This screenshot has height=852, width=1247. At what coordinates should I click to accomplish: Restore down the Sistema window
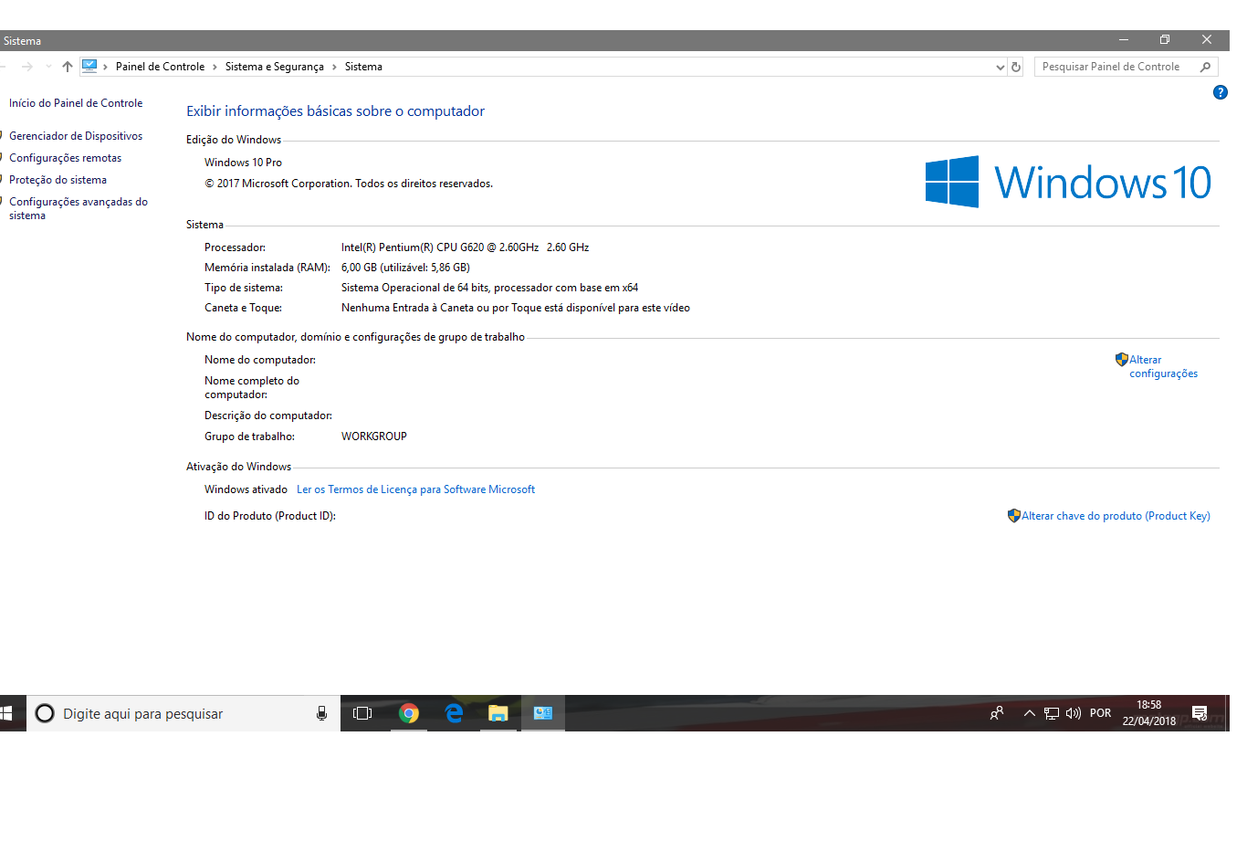pos(1165,40)
